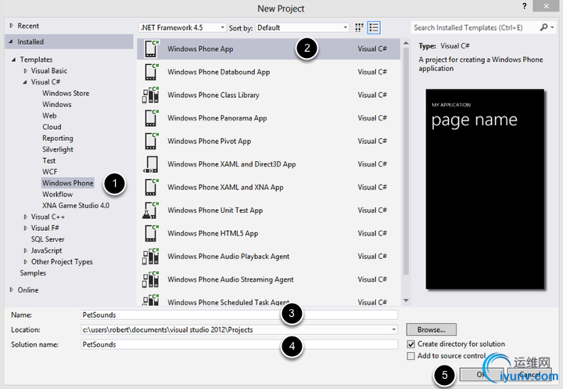Click the Browse... button
563x389 pixels.
tap(431, 330)
